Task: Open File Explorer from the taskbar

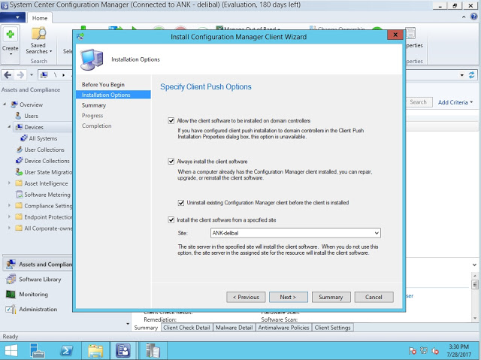Action: click(95, 350)
